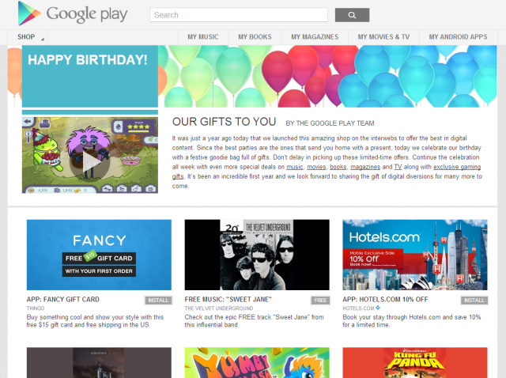Select MY ANDROID APPS tab
506x378 pixels.
pos(458,37)
